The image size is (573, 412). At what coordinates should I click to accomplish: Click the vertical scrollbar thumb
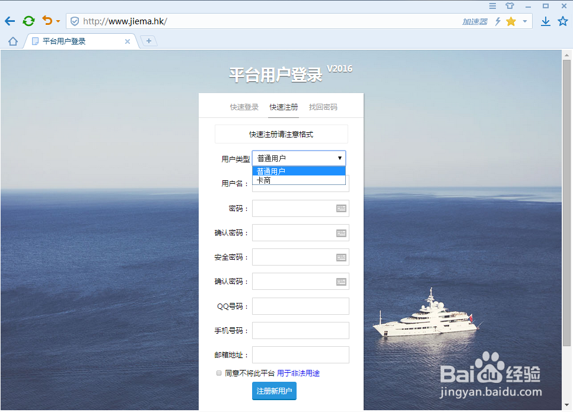point(566,203)
